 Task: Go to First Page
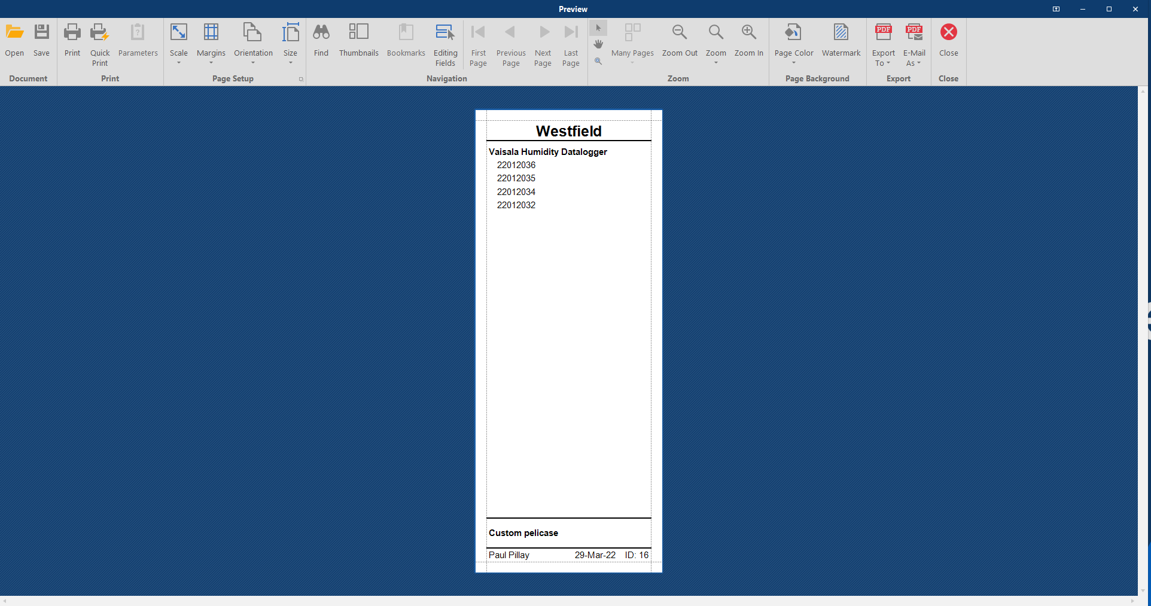point(478,32)
